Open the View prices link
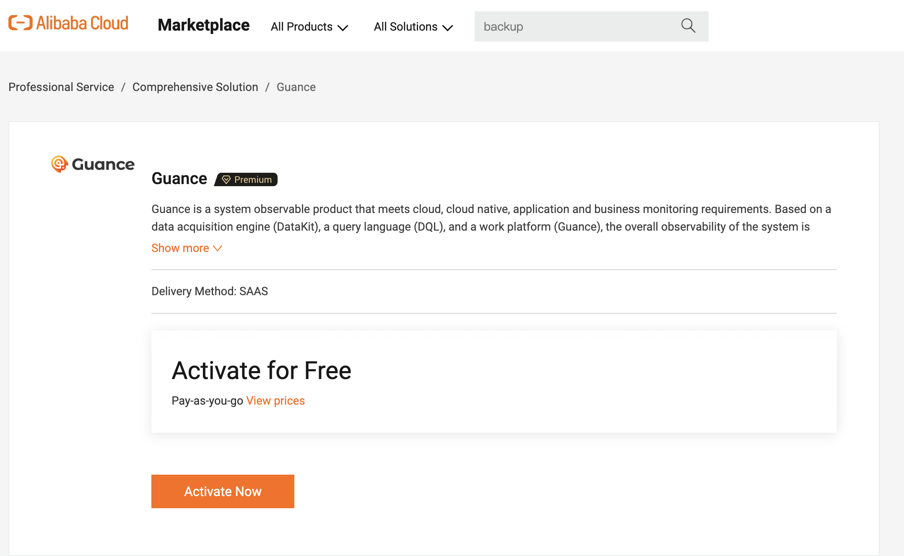 point(275,400)
